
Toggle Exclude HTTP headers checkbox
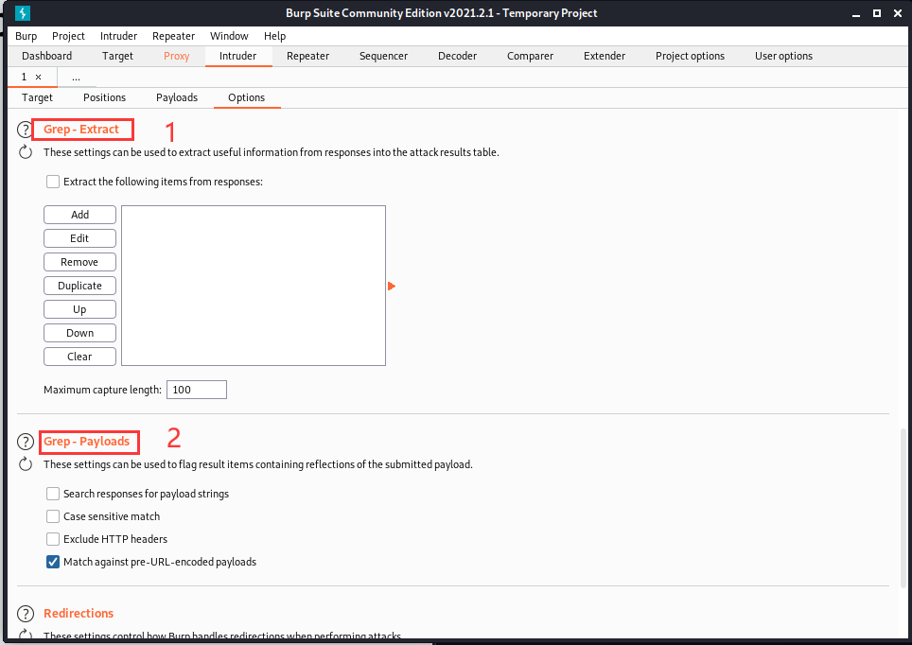coord(53,539)
